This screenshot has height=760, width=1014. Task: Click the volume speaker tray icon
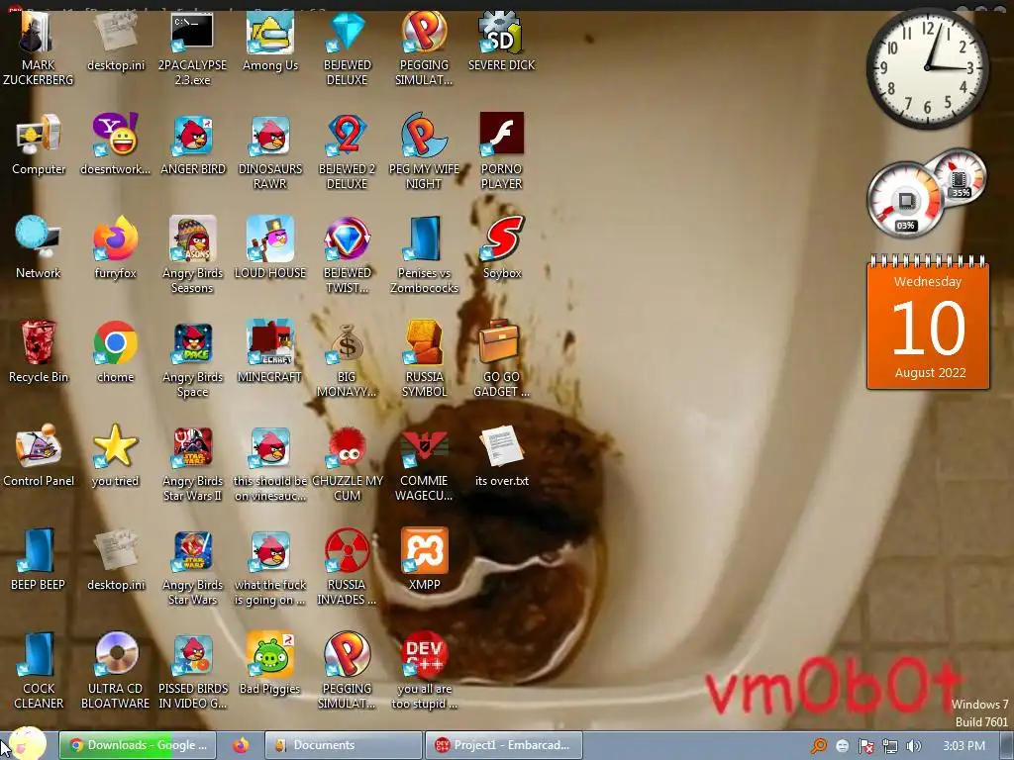[x=913, y=746]
